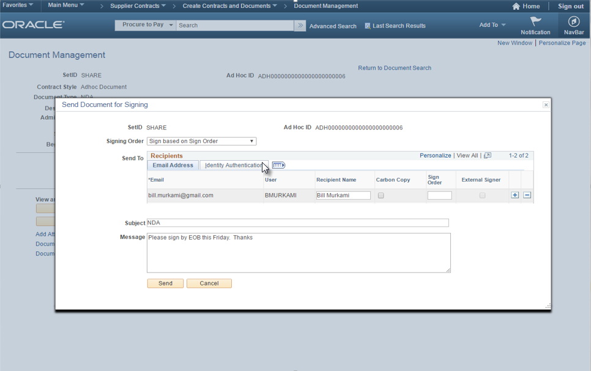The image size is (591, 371).
Task: Click the Notification flag icon
Action: pyautogui.click(x=535, y=22)
